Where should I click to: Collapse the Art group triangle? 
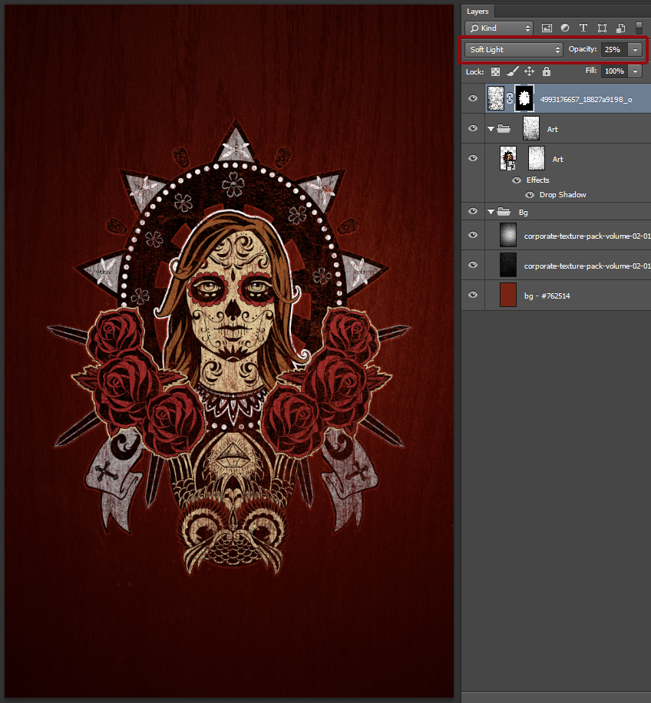click(x=491, y=129)
